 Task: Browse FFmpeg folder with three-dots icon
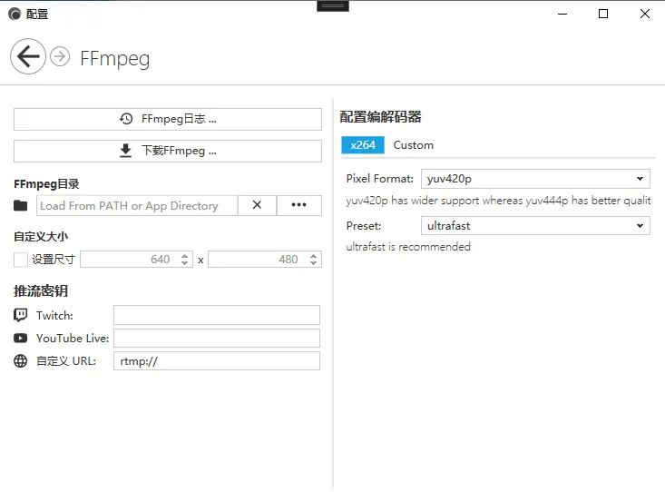click(299, 205)
